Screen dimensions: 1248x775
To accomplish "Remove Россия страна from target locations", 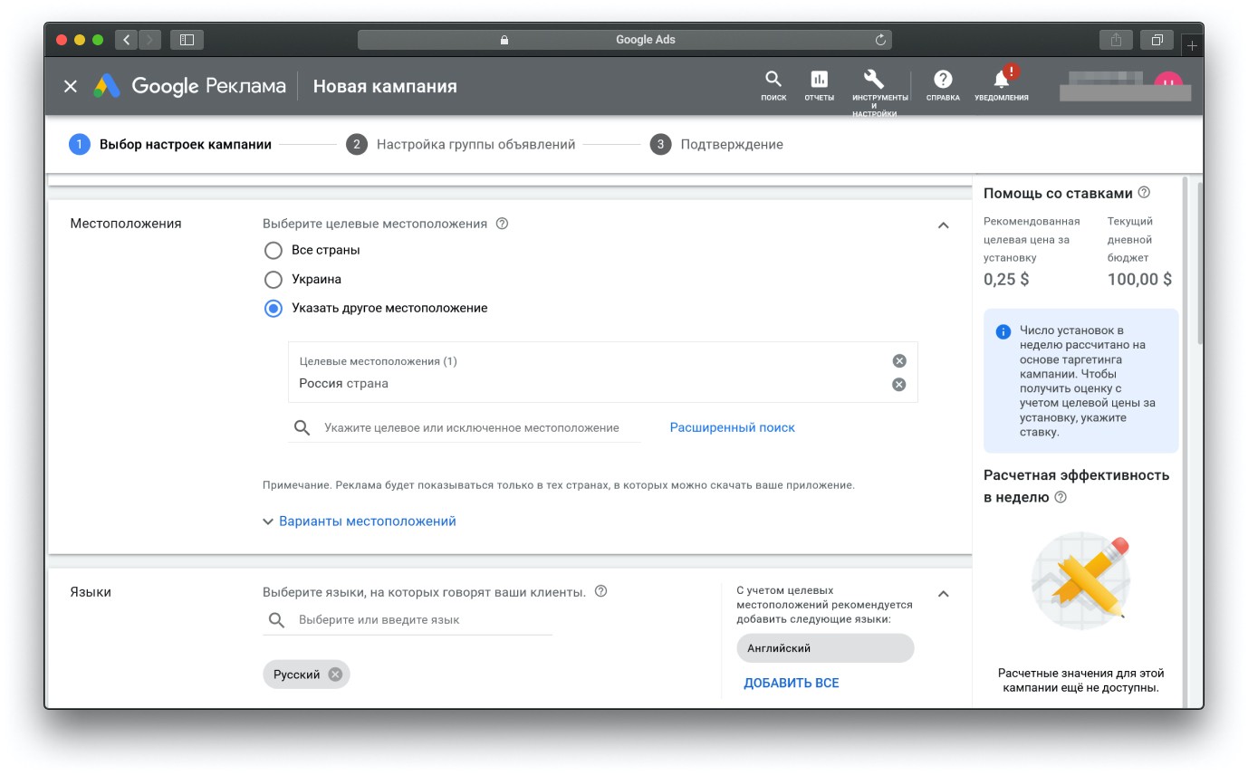I will [898, 384].
